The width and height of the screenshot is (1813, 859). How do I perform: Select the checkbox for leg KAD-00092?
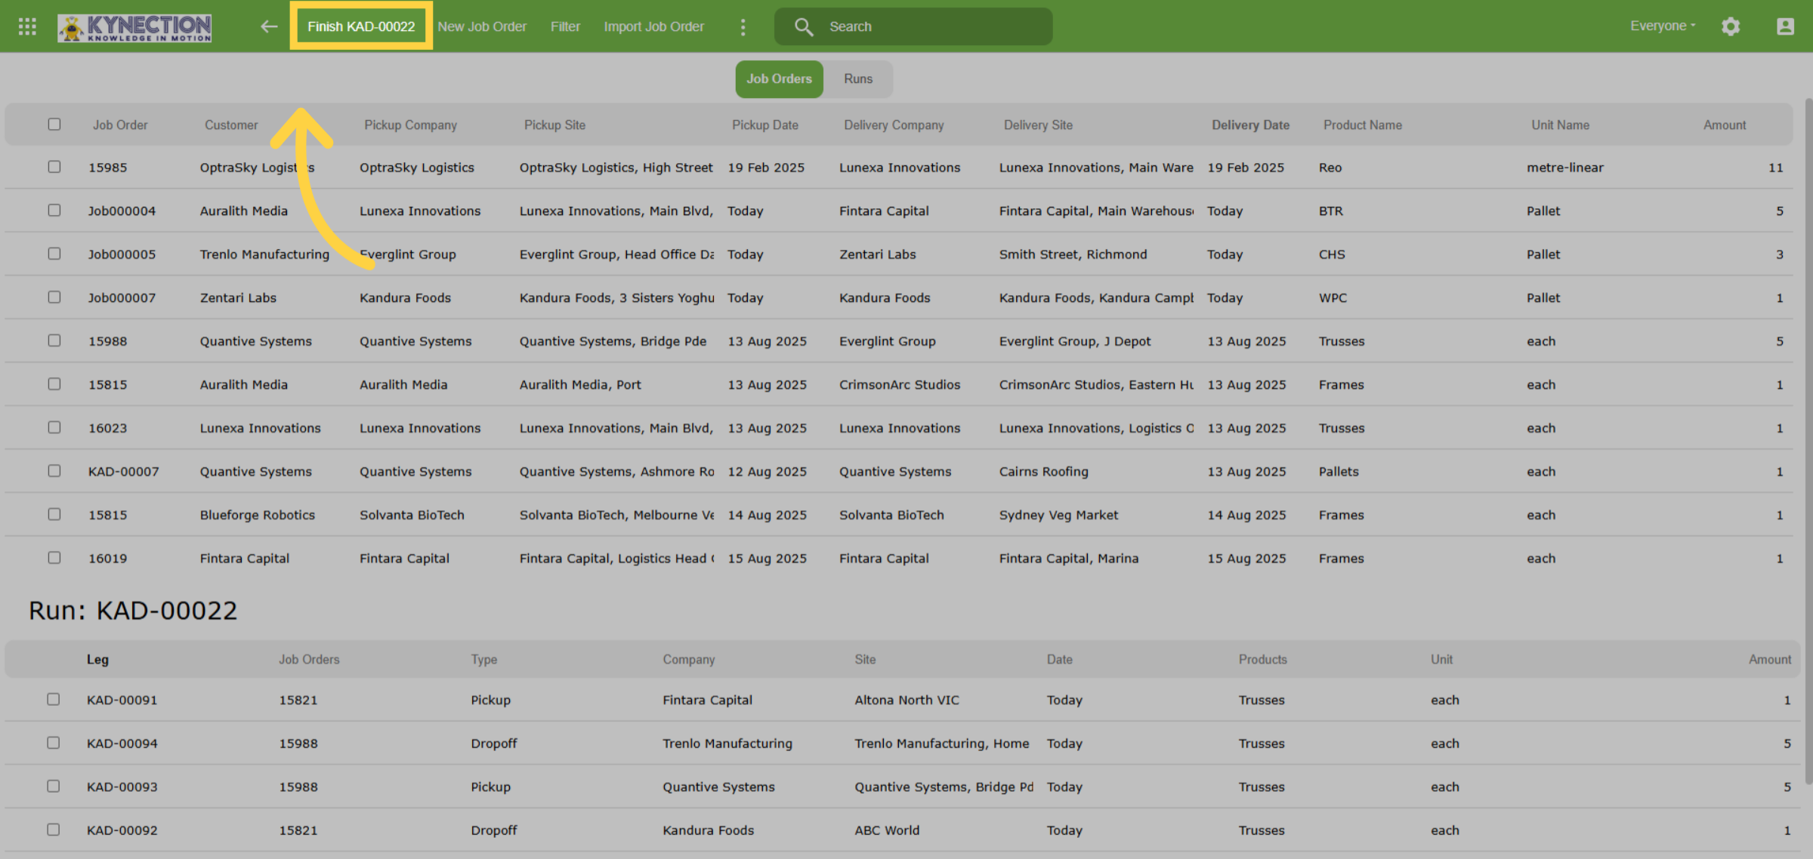(54, 829)
